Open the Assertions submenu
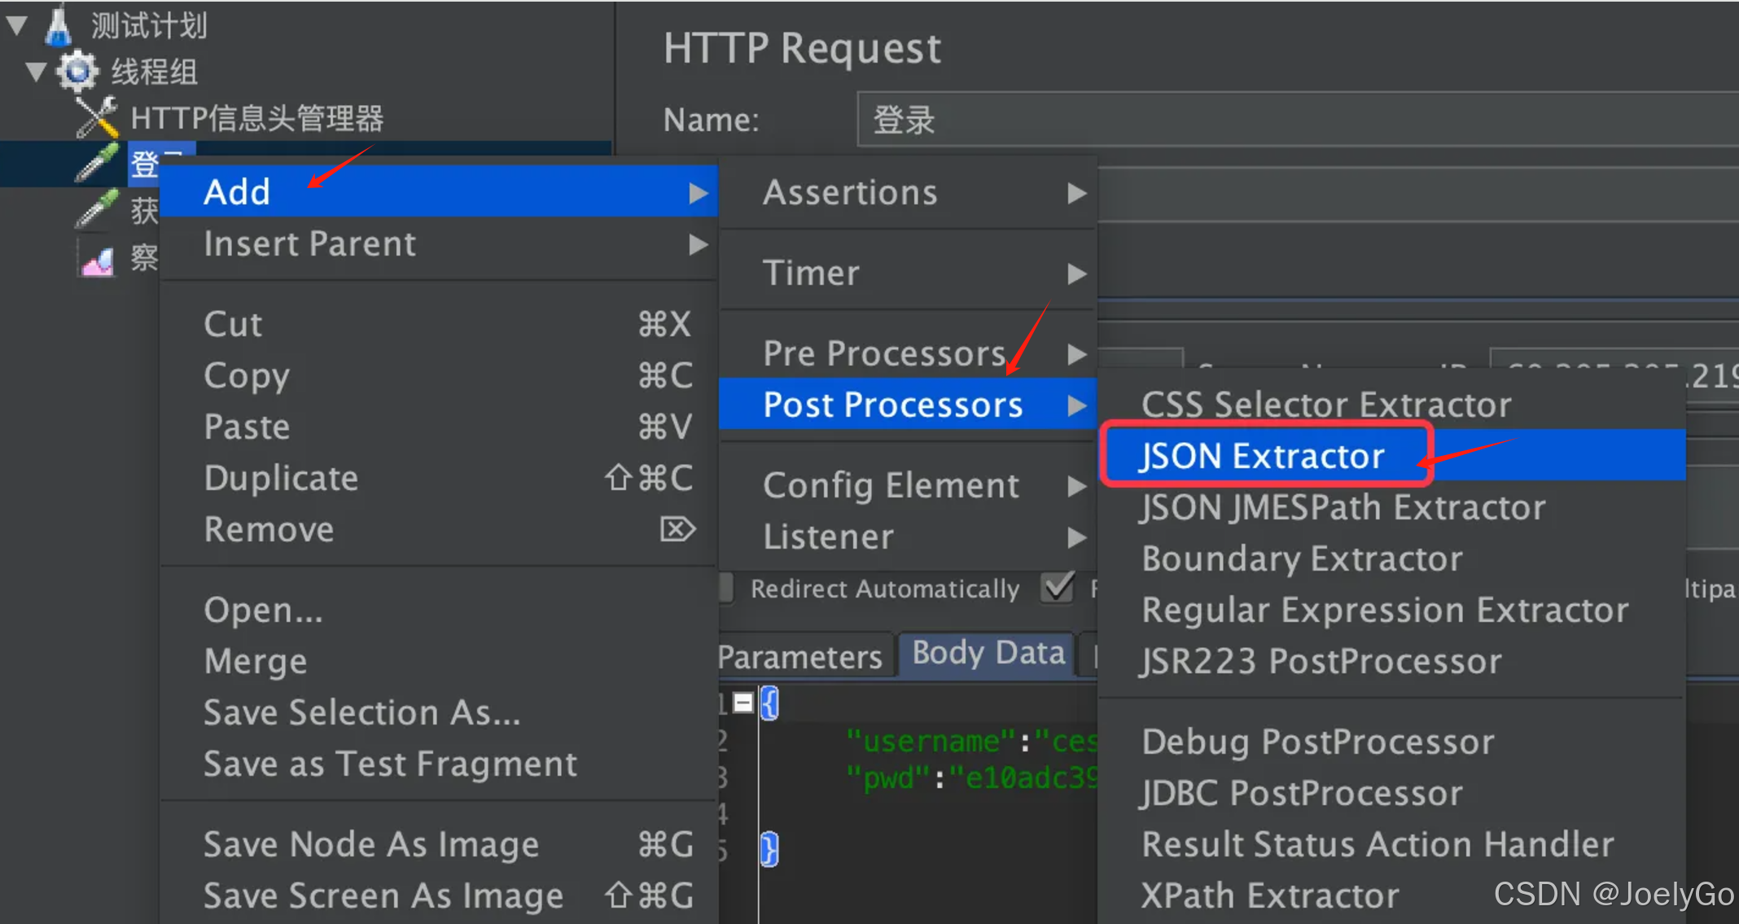The height and width of the screenshot is (924, 1739). [850, 192]
